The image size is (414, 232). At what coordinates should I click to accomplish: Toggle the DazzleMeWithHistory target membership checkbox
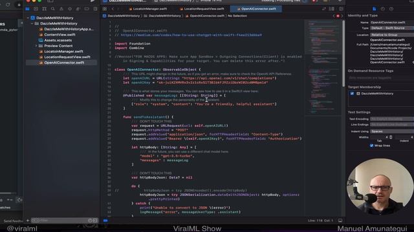coord(352,93)
